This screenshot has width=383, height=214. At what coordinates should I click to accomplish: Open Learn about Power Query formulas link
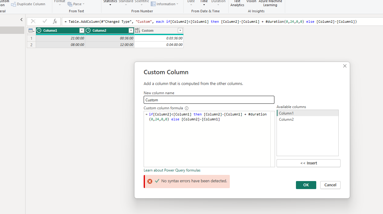click(172, 170)
